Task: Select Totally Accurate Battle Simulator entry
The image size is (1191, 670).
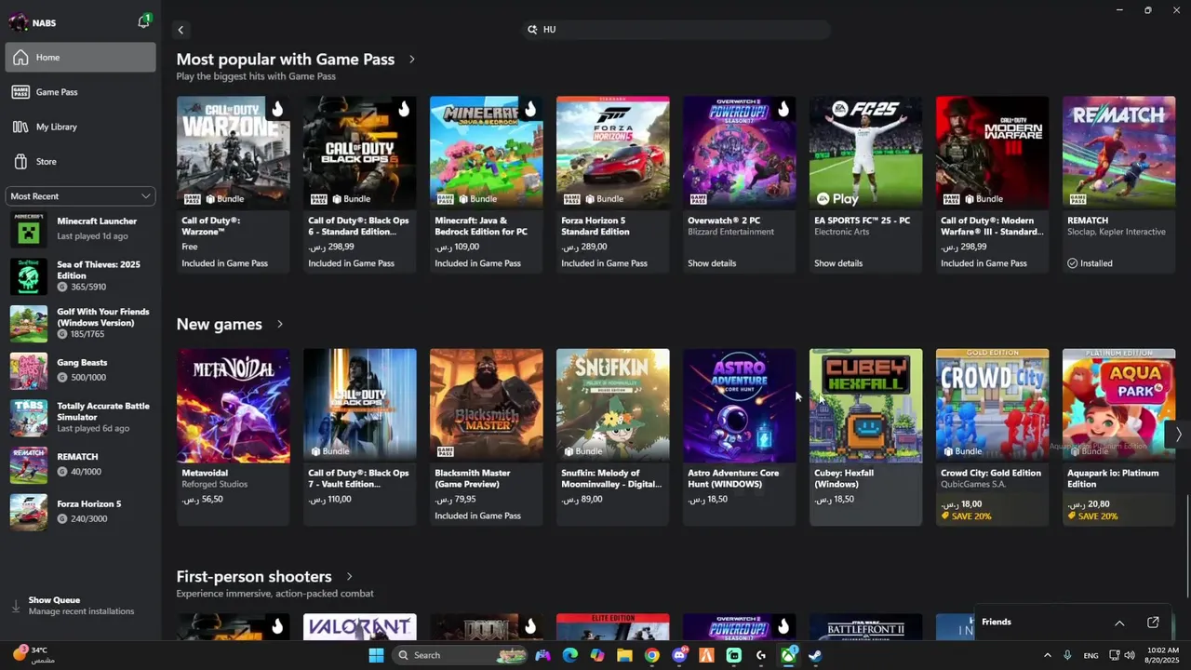Action: [x=81, y=418]
